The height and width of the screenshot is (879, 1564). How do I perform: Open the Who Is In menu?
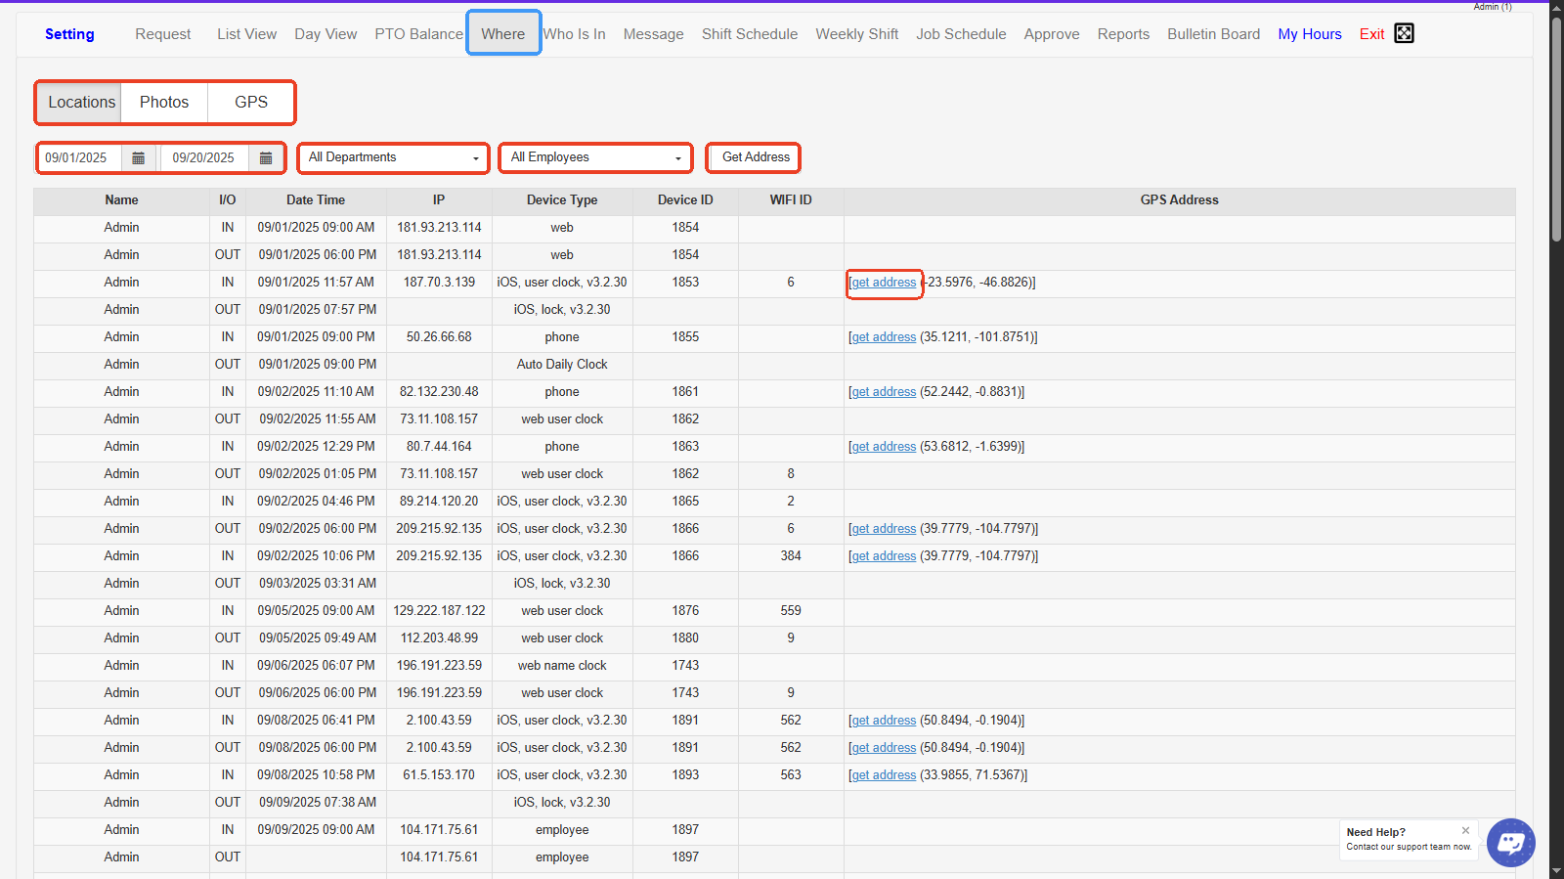pos(574,34)
